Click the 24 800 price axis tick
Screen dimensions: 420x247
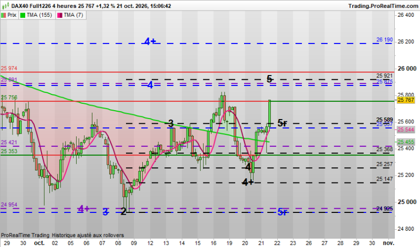(x=406, y=229)
